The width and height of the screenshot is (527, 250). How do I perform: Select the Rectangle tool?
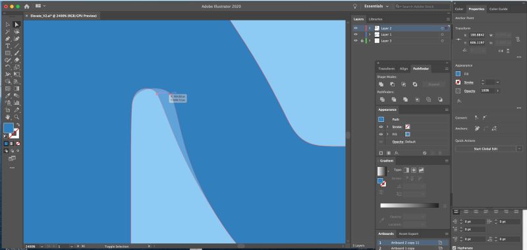point(8,53)
